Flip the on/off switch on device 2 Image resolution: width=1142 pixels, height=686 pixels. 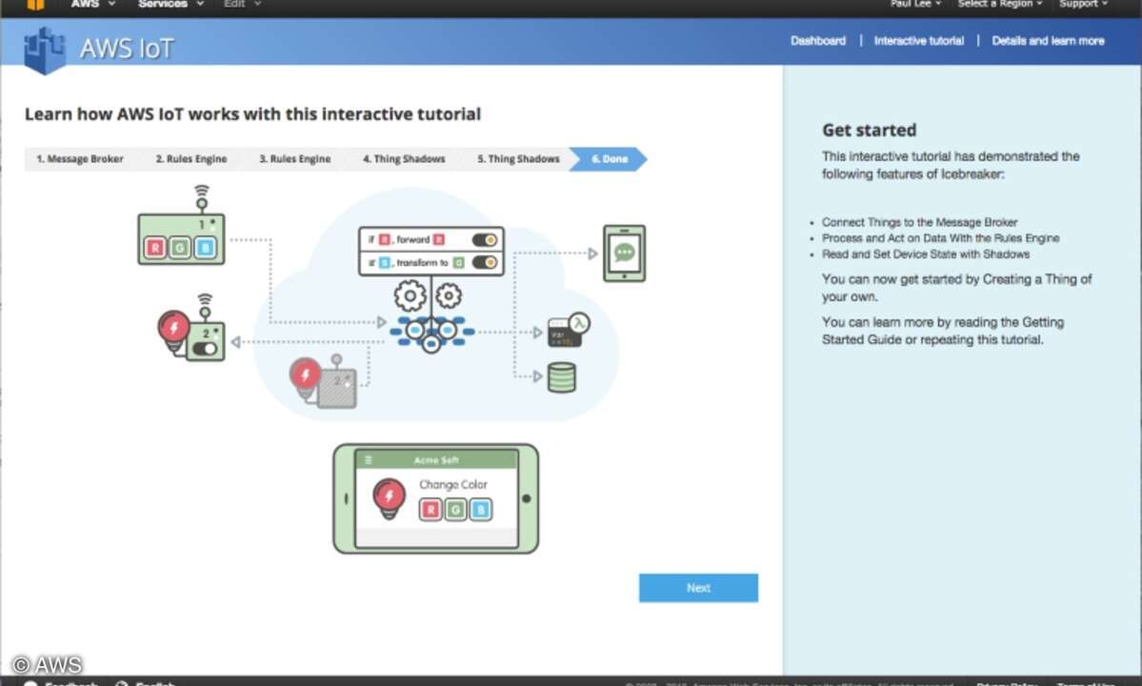coord(206,349)
